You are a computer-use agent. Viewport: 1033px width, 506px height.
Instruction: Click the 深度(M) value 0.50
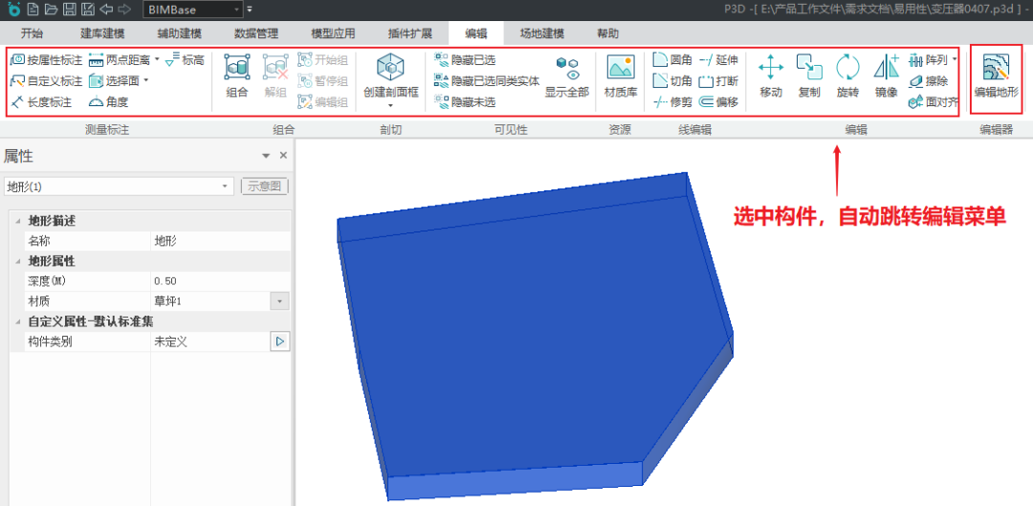[220, 280]
